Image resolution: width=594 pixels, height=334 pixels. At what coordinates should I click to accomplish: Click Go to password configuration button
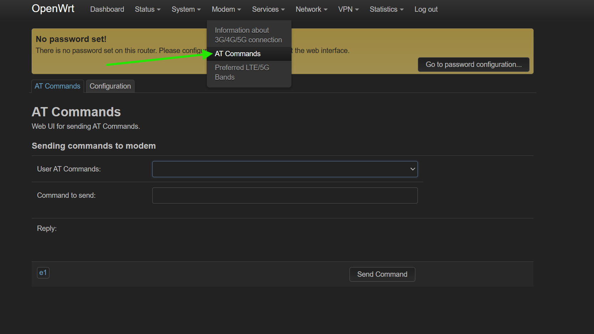473,64
